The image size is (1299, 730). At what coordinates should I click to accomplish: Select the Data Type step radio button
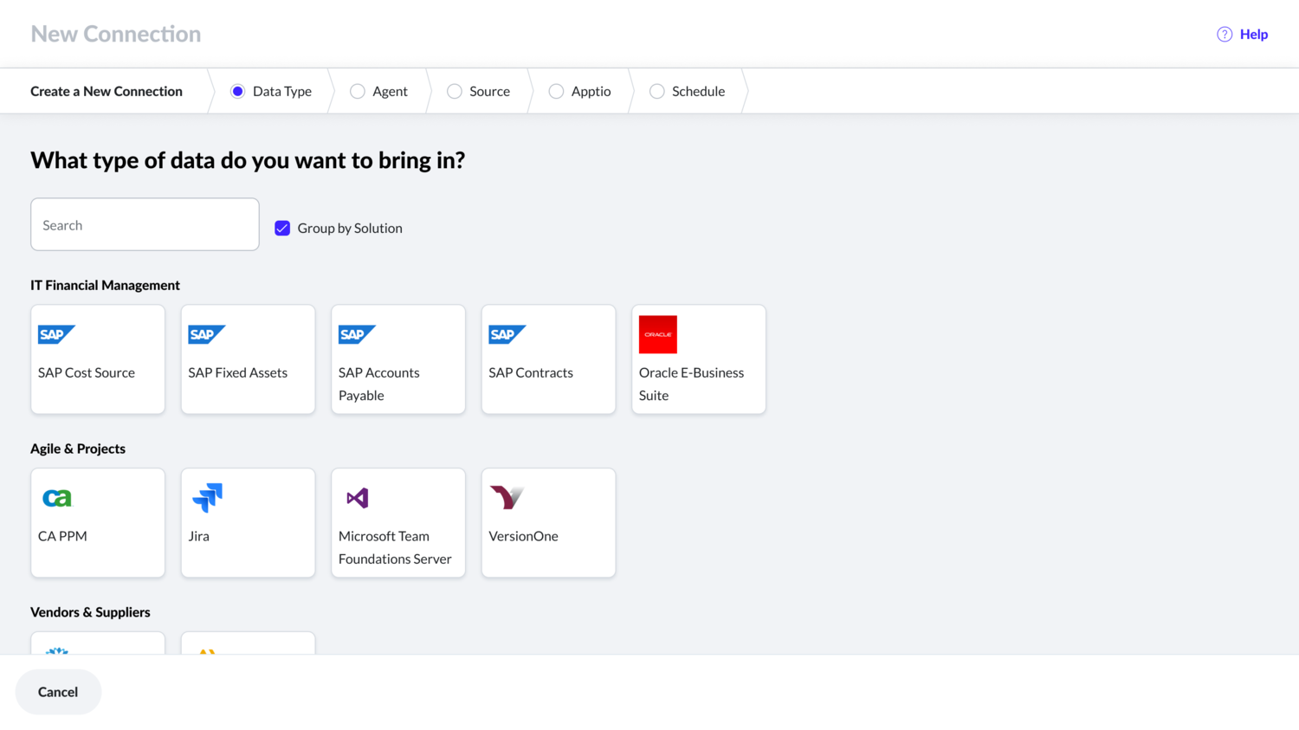point(237,91)
